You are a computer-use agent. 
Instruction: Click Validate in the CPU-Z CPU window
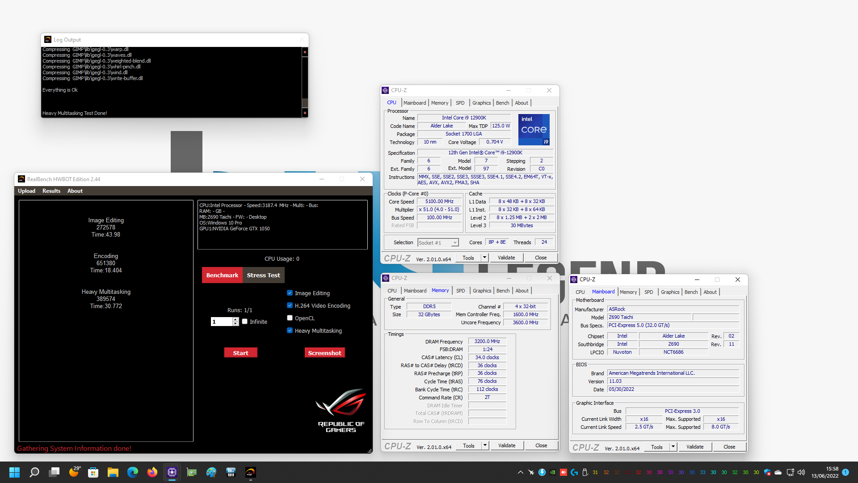point(506,258)
